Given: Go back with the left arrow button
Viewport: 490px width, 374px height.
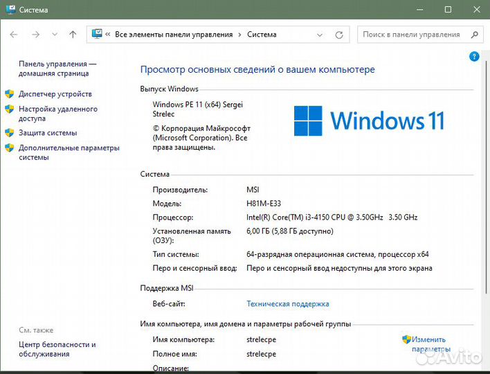Looking at the screenshot, I should pyautogui.click(x=14, y=35).
